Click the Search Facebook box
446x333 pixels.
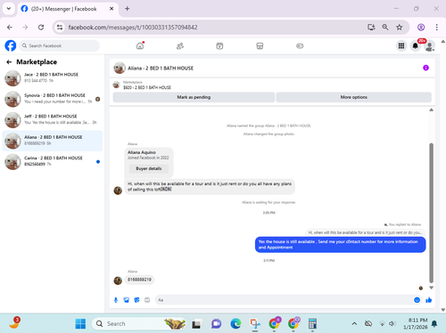point(60,45)
